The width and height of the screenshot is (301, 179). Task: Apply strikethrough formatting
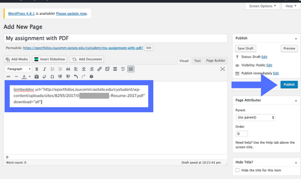click(8, 77)
